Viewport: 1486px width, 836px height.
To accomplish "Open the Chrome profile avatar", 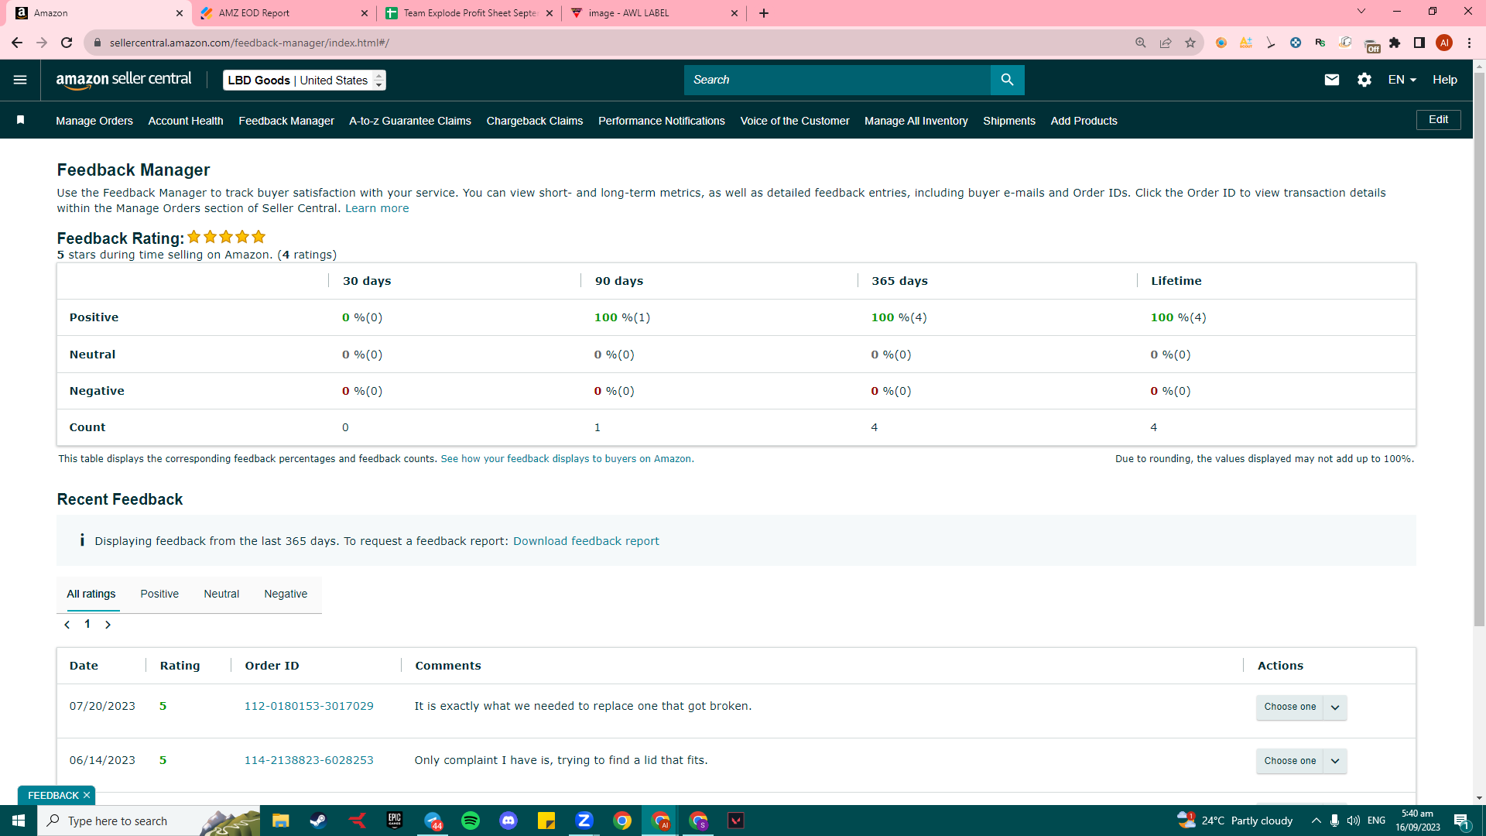I will tap(1444, 43).
